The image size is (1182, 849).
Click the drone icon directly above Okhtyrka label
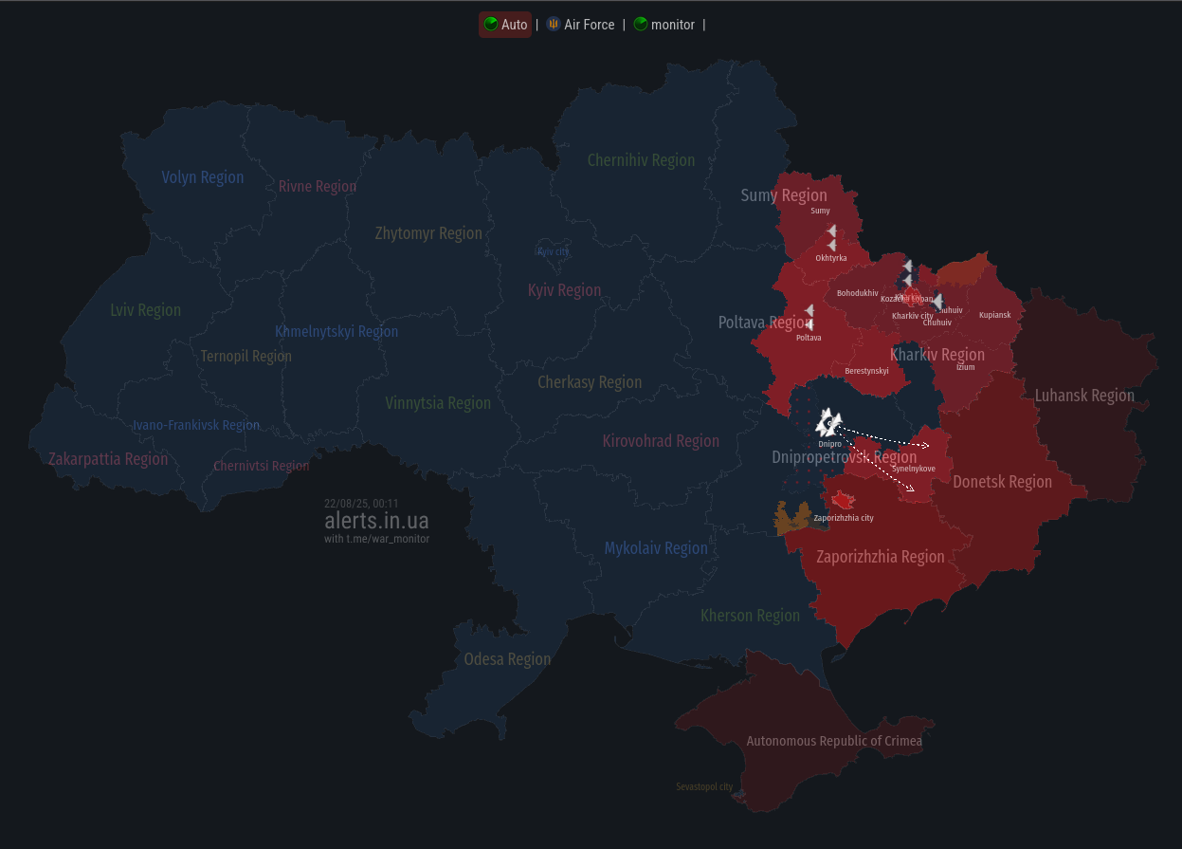point(831,245)
